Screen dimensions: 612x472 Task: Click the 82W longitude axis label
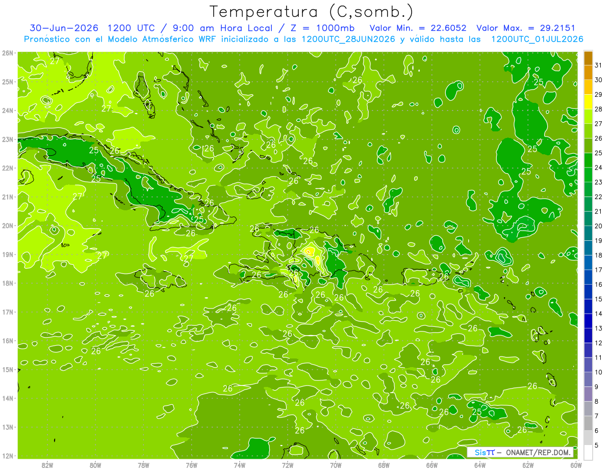47,465
